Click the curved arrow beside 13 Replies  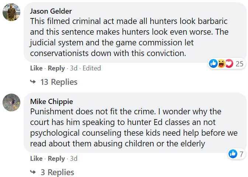[34, 82]
